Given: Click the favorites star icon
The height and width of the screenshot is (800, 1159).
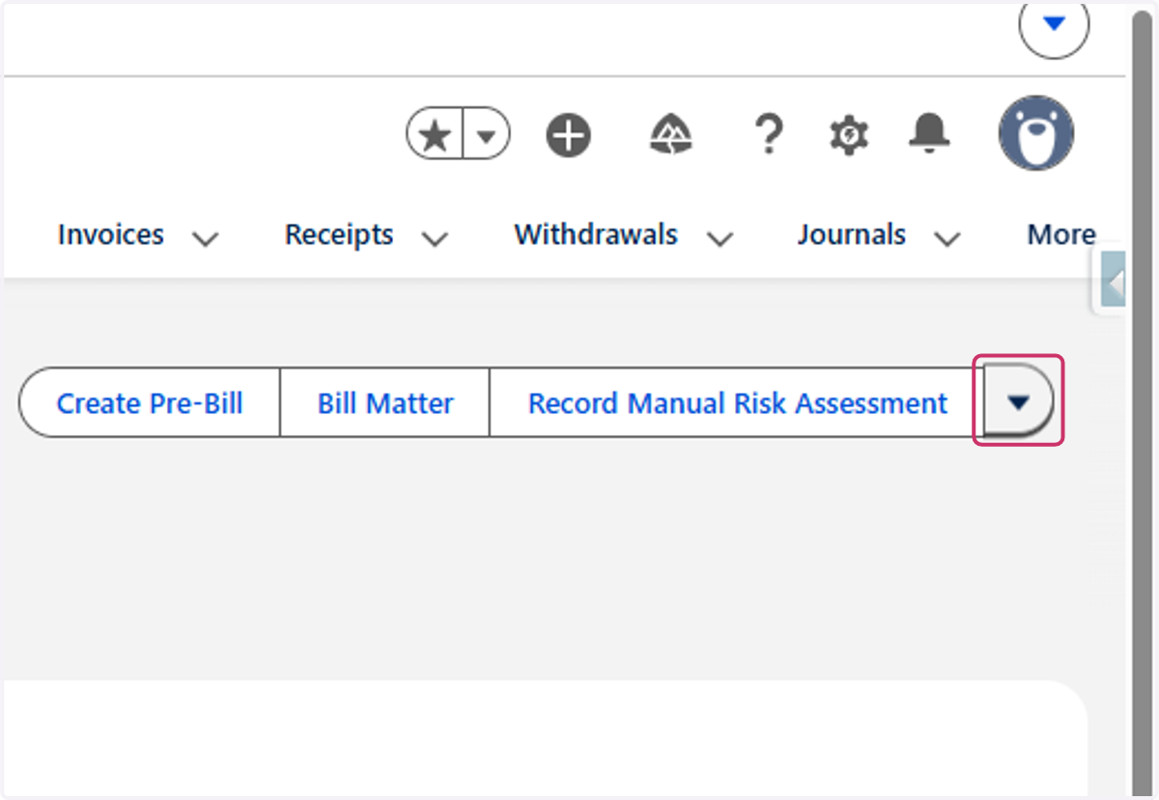Looking at the screenshot, I should [x=436, y=135].
